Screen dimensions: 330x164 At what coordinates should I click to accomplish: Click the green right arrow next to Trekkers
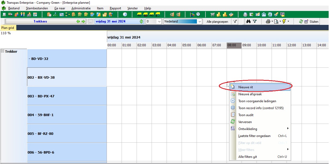83,22
